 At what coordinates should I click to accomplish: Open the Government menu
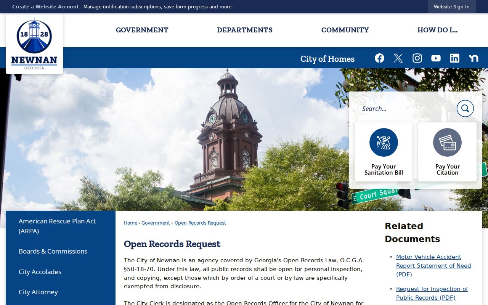point(142,30)
